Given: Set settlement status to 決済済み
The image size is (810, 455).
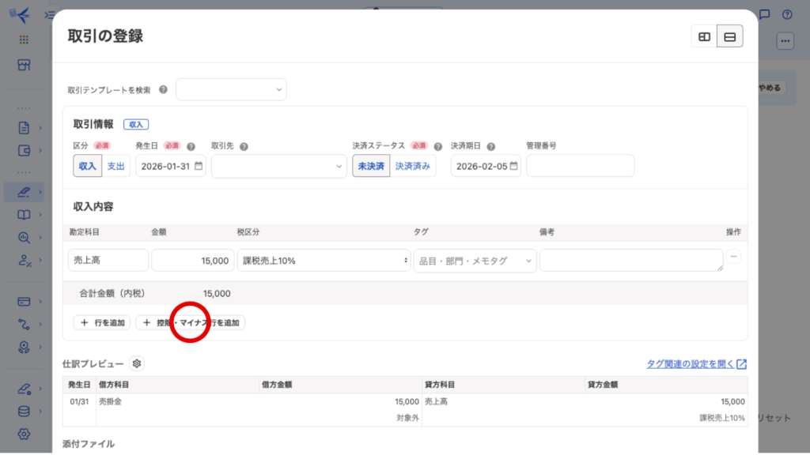Looking at the screenshot, I should [x=413, y=166].
